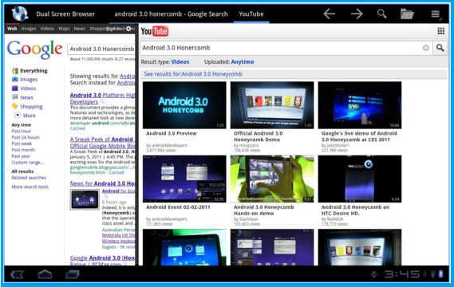Submit YouTube search with magnifier button
This screenshot has height=287, width=454.
point(440,48)
